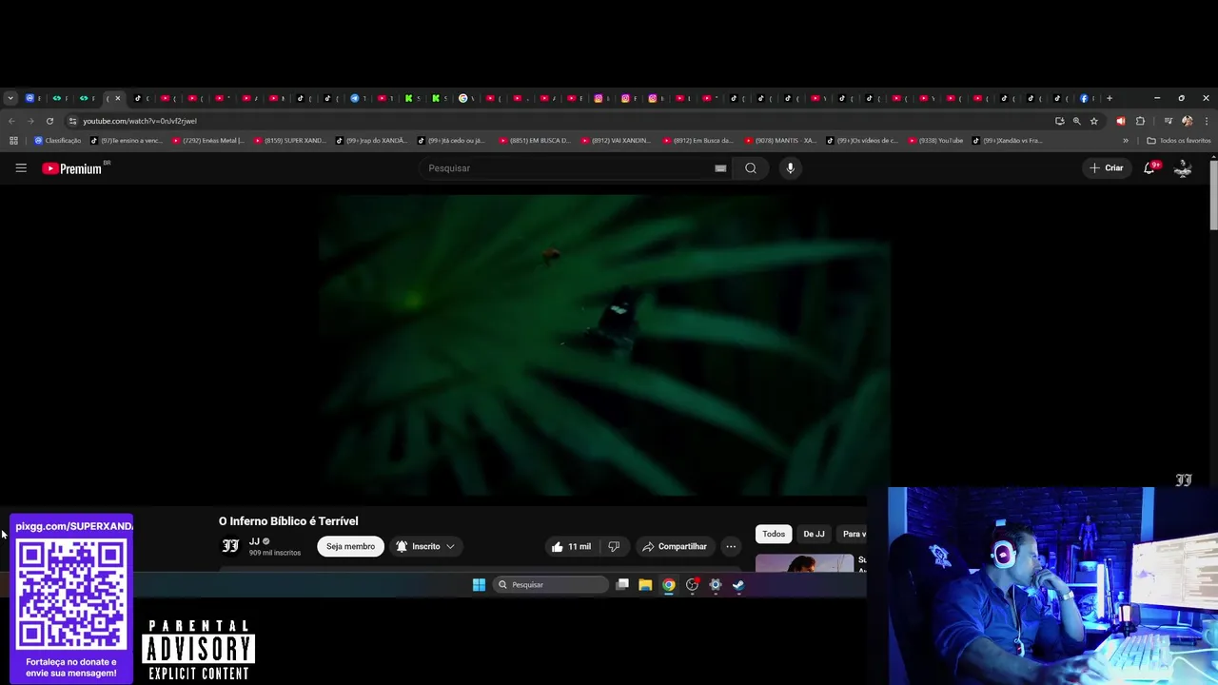
Task: Open the Enéas Metal bookmark
Action: tap(208, 141)
